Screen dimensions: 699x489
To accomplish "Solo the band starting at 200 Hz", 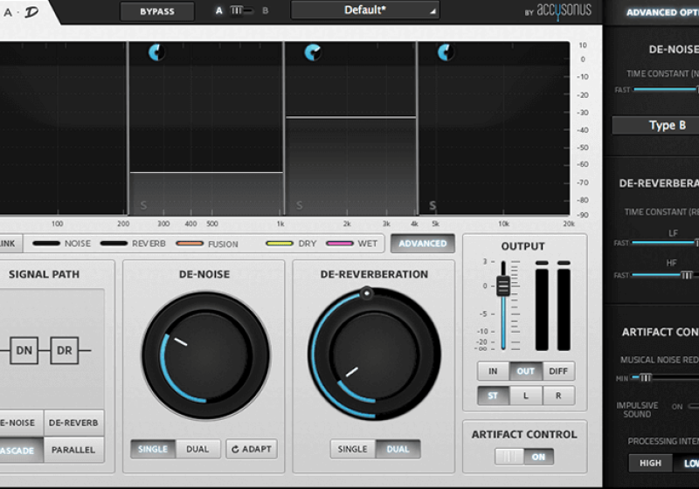I will click(144, 206).
